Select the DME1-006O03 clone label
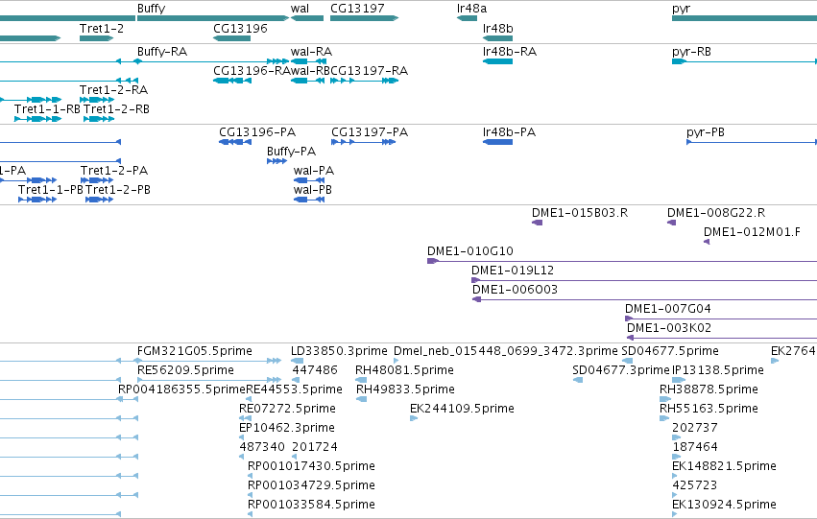Image resolution: width=817 pixels, height=519 pixels. coord(515,290)
